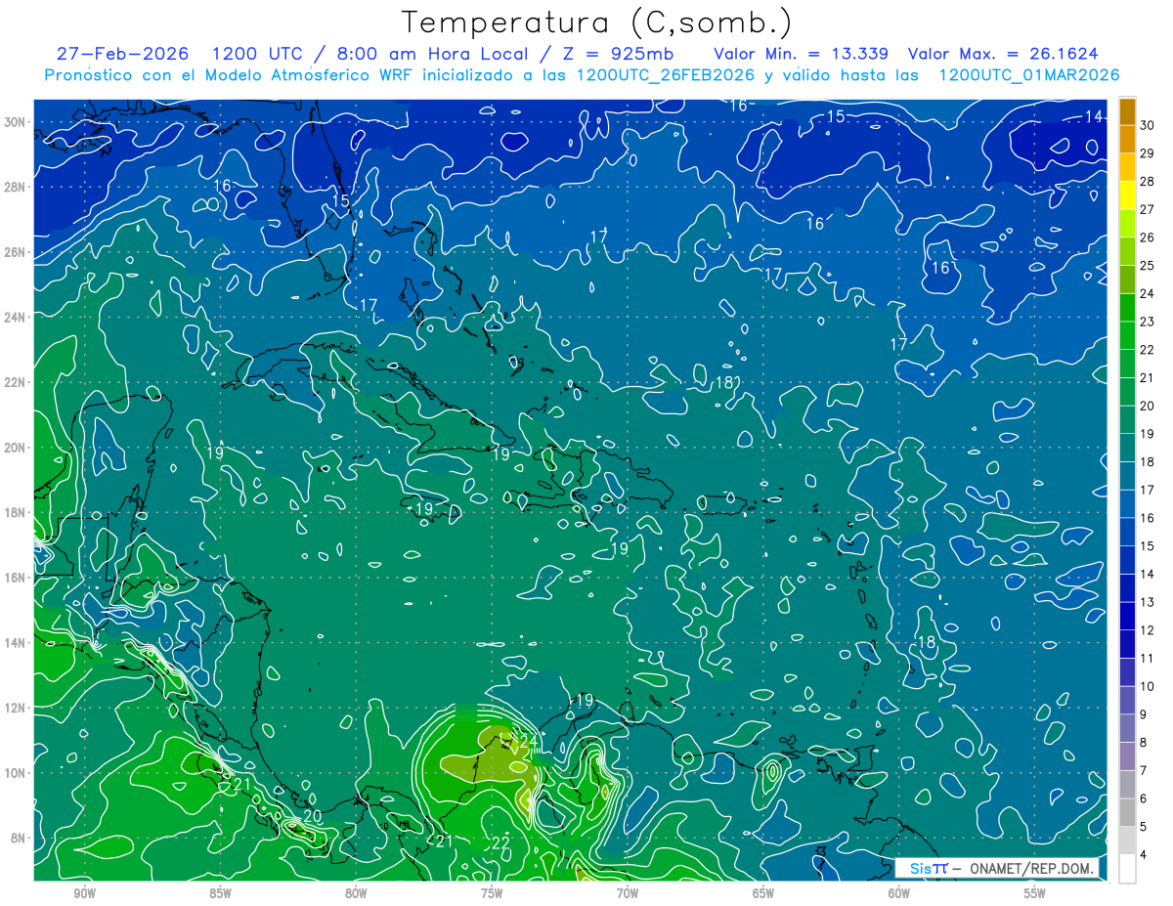Click the 'SisTT – ONAMET/REP.DOM.' credit box
The height and width of the screenshot is (906, 1173).
(x=997, y=868)
